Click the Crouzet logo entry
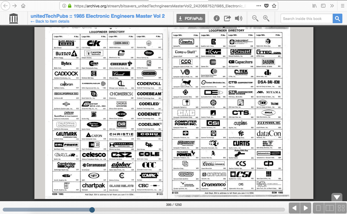The height and width of the screenshot is (214, 347). 241,53
